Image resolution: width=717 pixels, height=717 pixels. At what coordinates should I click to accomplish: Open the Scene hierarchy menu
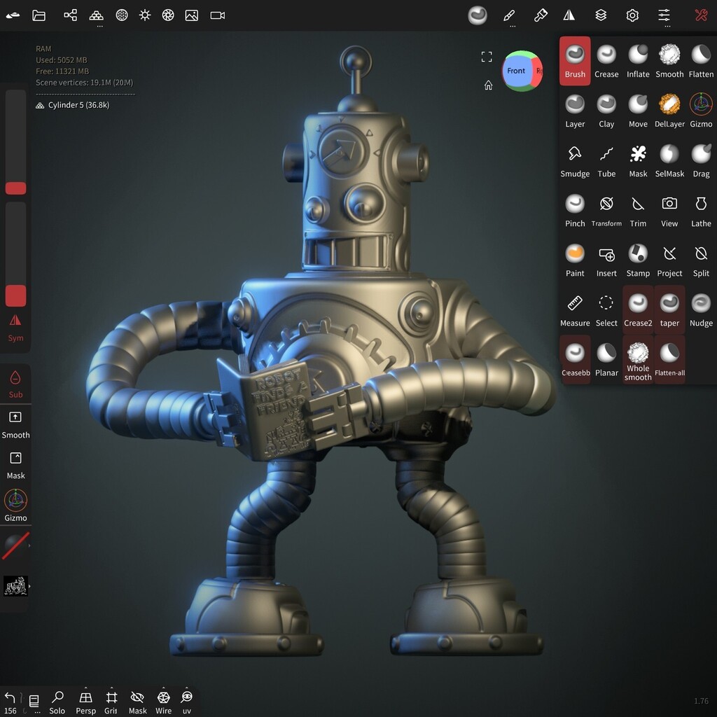tap(71, 15)
